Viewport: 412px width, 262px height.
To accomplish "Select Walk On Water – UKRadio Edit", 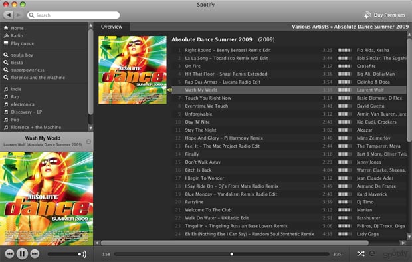I will tap(217, 218).
